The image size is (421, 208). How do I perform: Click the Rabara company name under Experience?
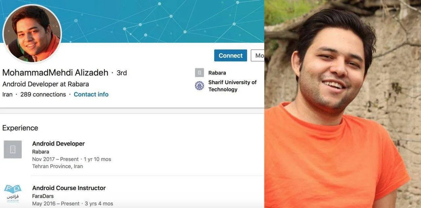pyautogui.click(x=41, y=152)
